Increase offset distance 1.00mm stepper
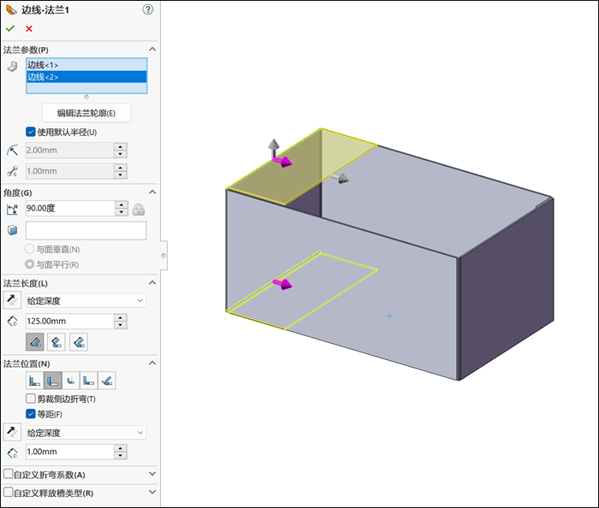 (x=121, y=448)
